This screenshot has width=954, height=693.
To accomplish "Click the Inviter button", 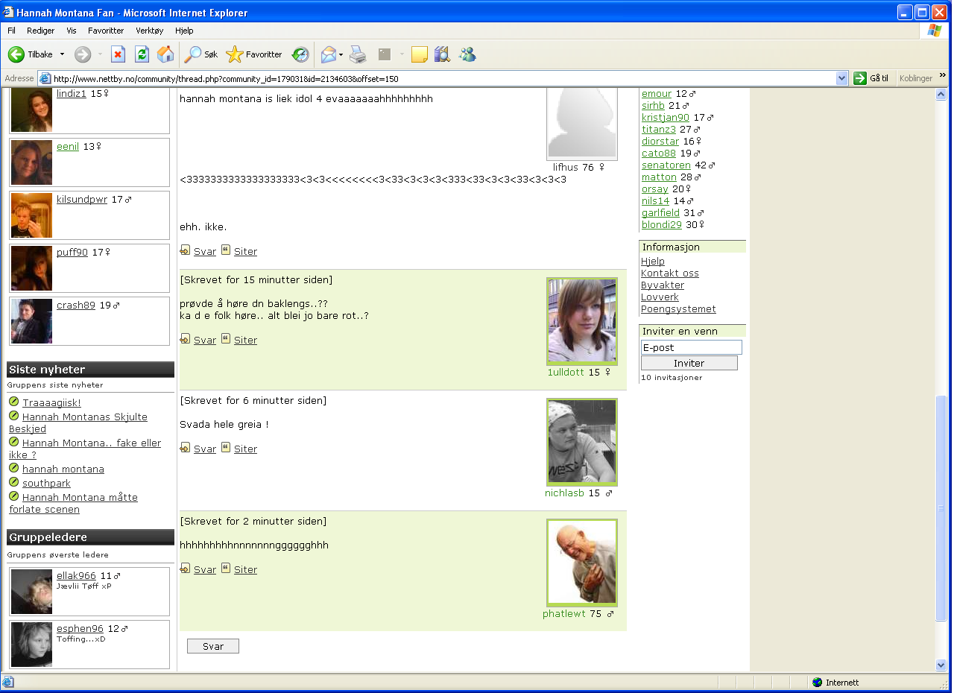I will tap(689, 363).
